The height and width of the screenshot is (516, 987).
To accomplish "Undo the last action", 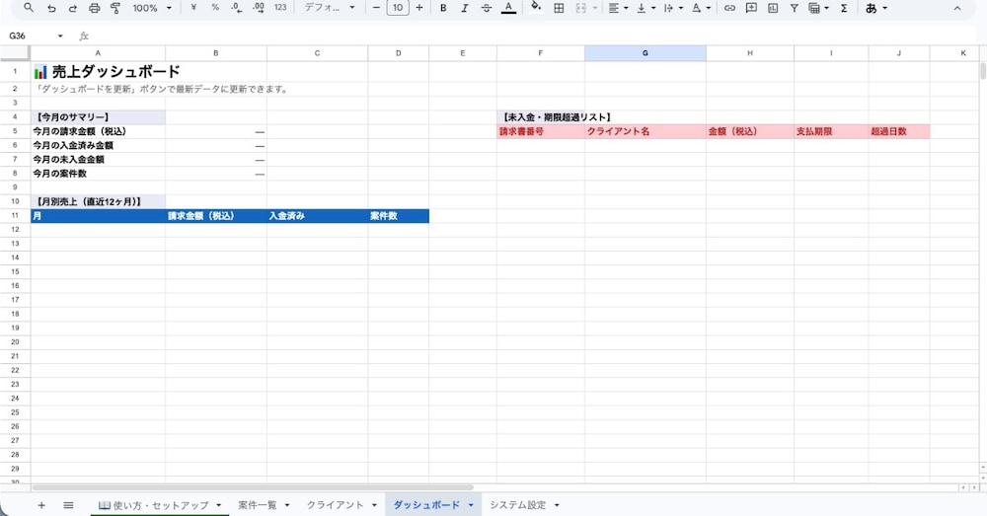I will pyautogui.click(x=51, y=8).
